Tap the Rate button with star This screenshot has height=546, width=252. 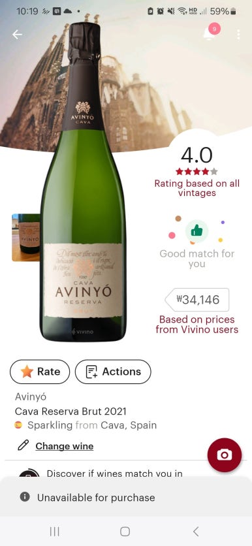(x=40, y=372)
